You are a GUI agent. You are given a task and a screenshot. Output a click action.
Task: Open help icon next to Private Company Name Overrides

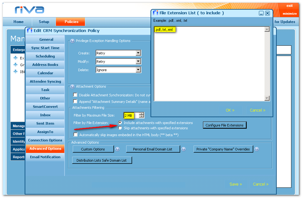257,149
